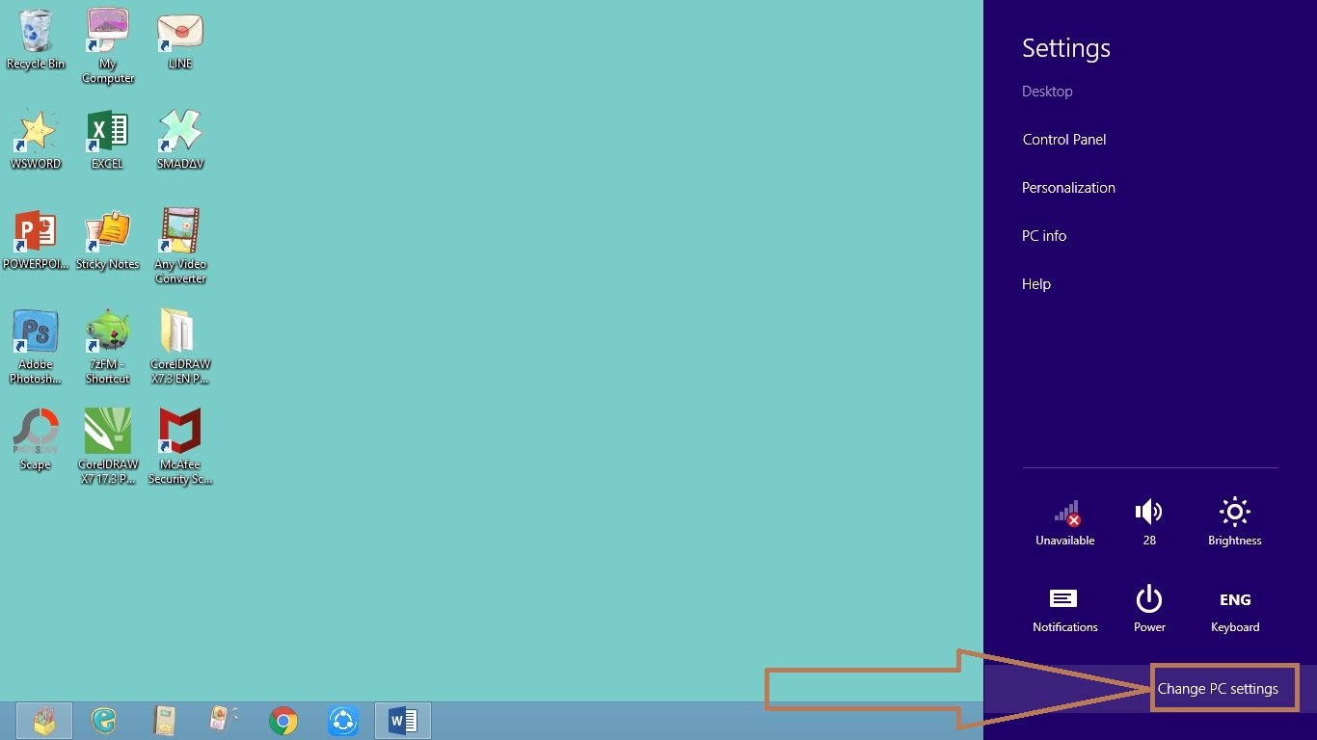Open Change PC settings link

click(x=1218, y=689)
